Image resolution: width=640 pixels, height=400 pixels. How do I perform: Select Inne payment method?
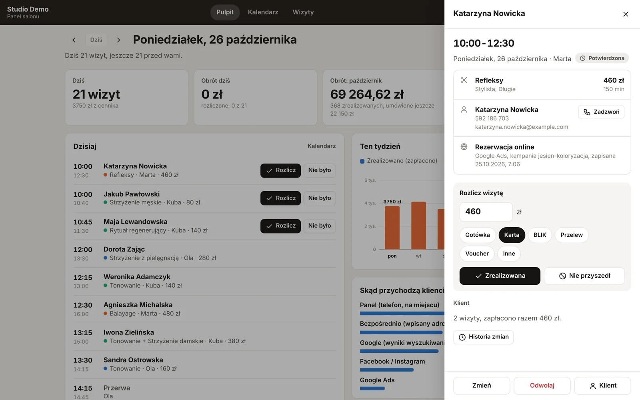pos(509,254)
